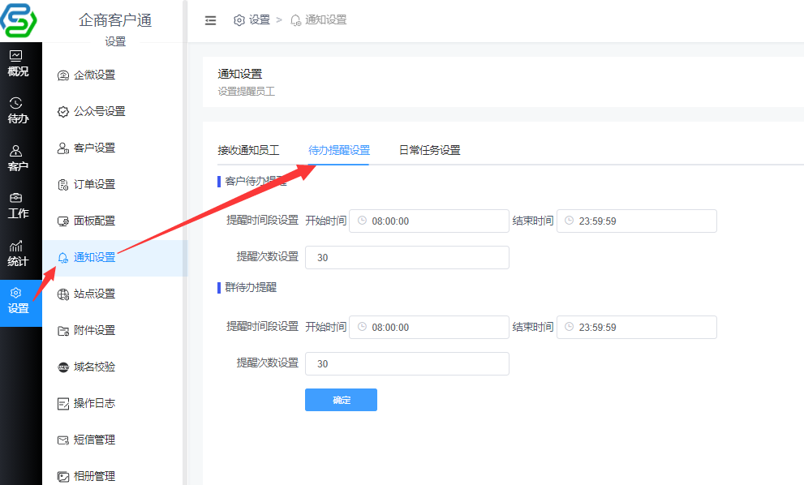Viewport: 804px width, 485px height.
Task: Focus the 群待办 提醒次数设置 field
Action: [x=407, y=363]
